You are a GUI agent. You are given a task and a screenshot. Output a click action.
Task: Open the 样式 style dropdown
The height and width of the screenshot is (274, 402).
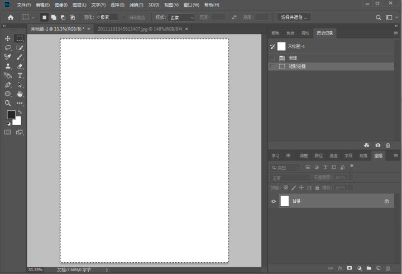pos(181,17)
